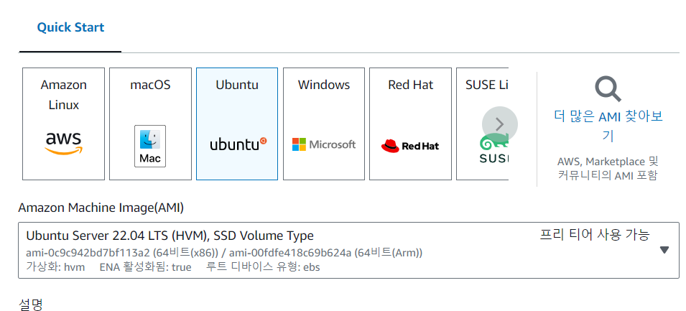Image resolution: width=686 pixels, height=311 pixels.
Task: Select the Ubuntu AMI card
Action: click(x=236, y=124)
